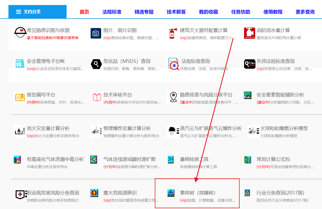This screenshot has height=209, width=322.
Task: Click the 气体连续源或瞬时源扩散 icon
Action: coord(94,159)
